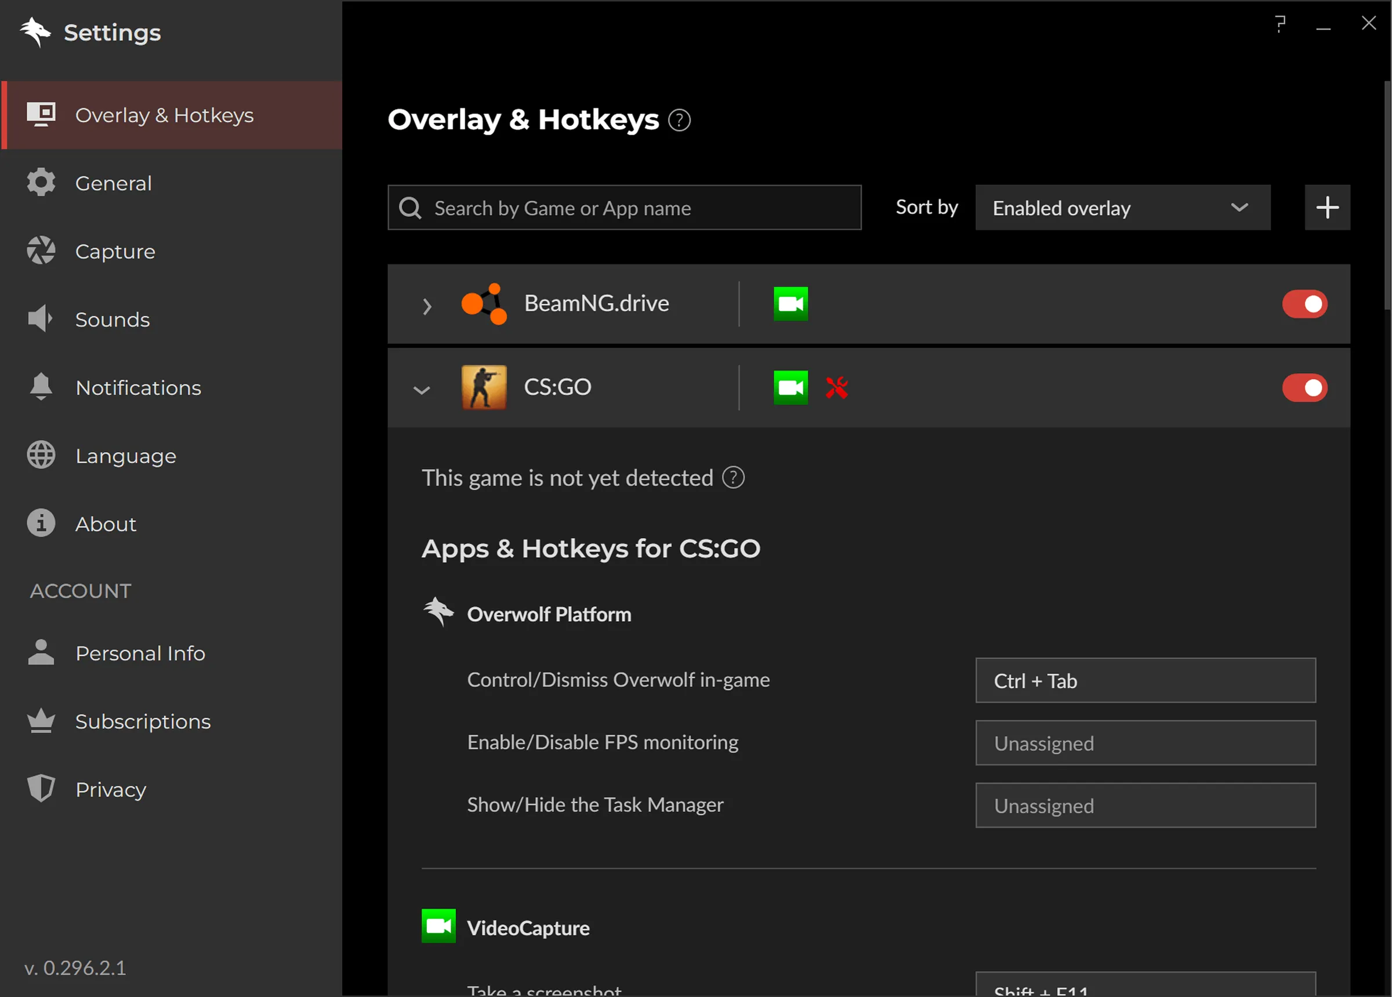Click the About info icon
Image resolution: width=1392 pixels, height=997 pixels.
pos(41,523)
